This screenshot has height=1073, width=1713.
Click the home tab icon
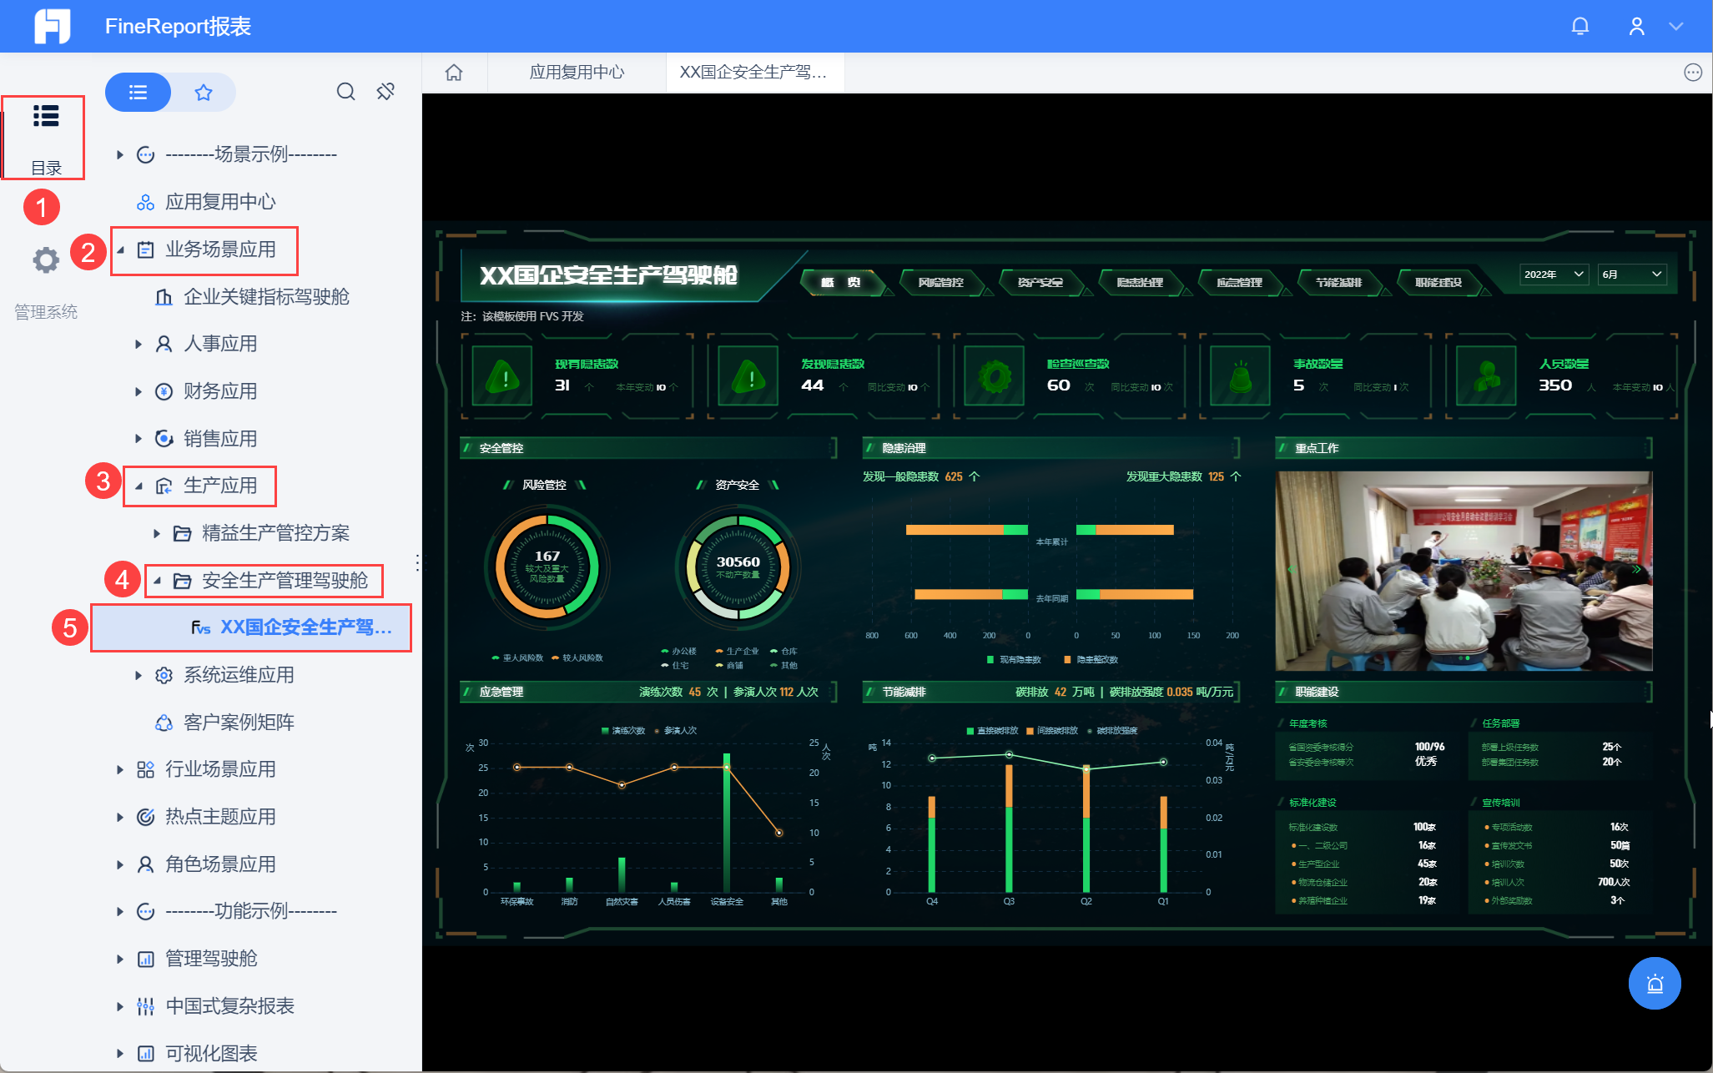(x=454, y=73)
